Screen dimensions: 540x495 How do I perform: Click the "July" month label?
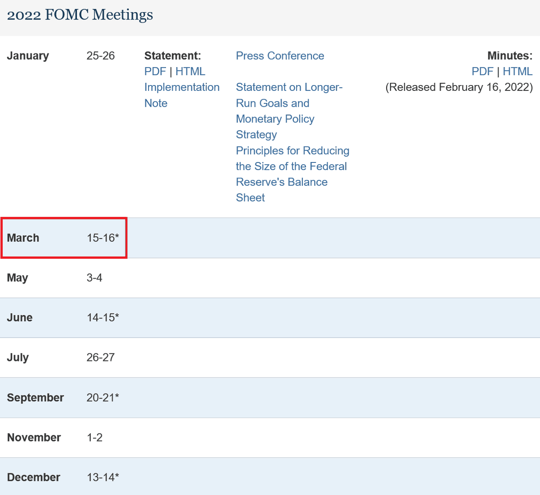18,358
